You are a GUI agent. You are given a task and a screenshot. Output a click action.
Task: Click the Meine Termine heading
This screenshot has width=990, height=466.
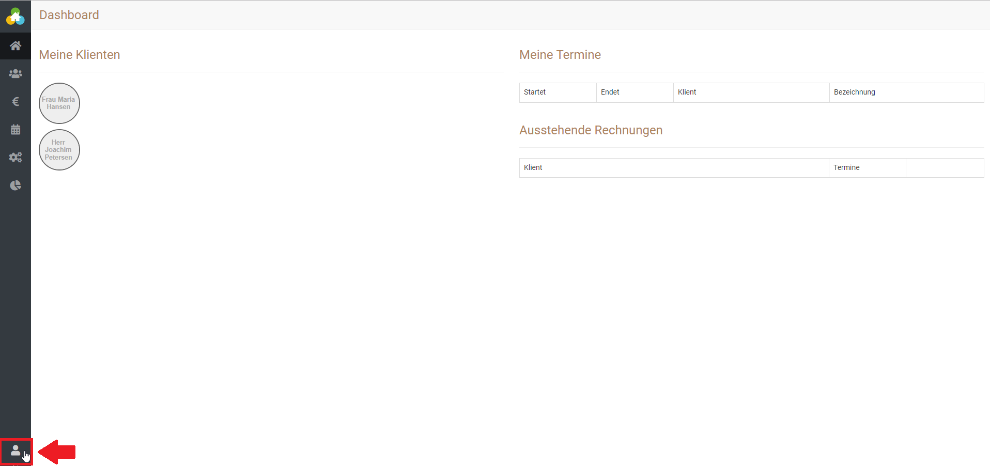point(560,55)
